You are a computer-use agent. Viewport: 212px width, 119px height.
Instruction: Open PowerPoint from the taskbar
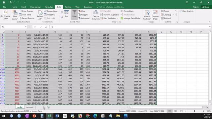click(34, 116)
